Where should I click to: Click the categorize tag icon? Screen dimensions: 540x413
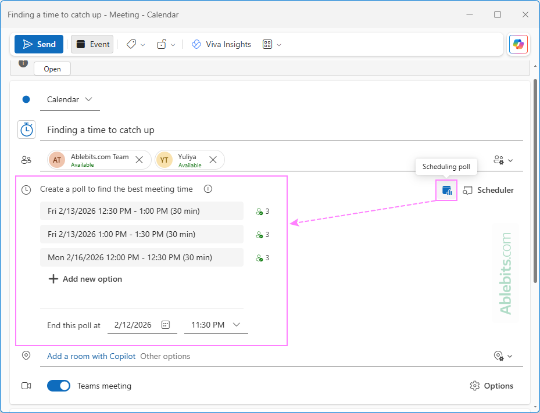131,44
